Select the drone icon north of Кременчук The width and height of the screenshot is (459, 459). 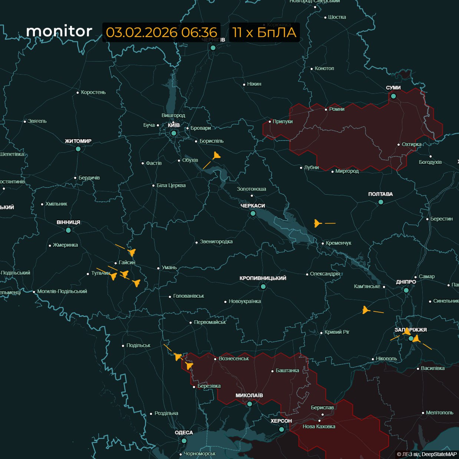[x=317, y=223]
